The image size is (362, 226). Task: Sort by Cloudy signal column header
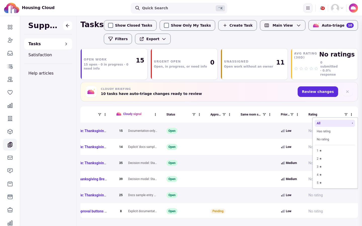coord(132,114)
